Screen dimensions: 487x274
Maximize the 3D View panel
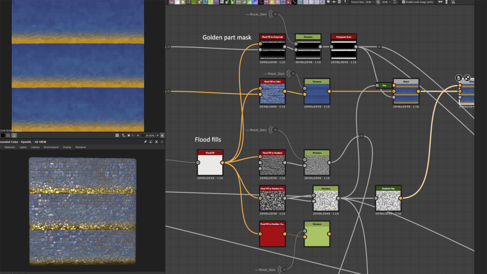point(156,142)
